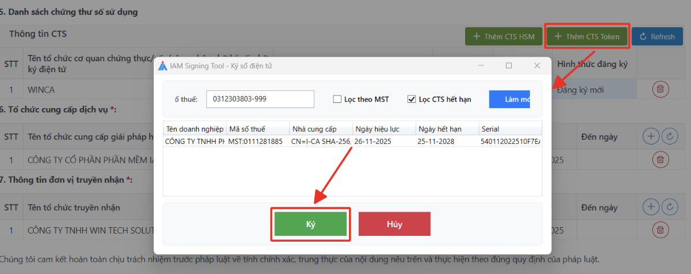
Task: Click the green Ký sign button
Action: [310, 224]
